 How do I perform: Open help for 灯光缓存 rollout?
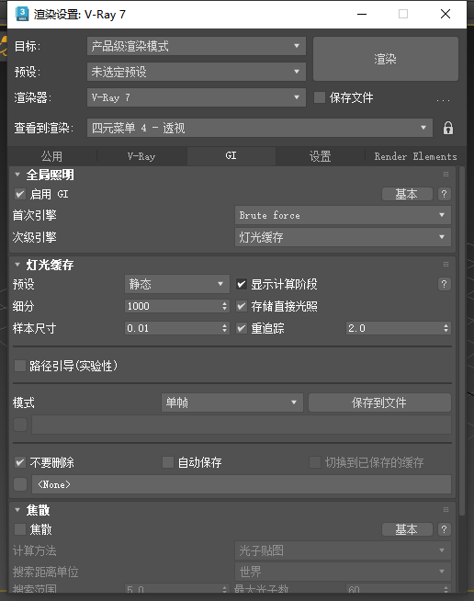(x=444, y=284)
